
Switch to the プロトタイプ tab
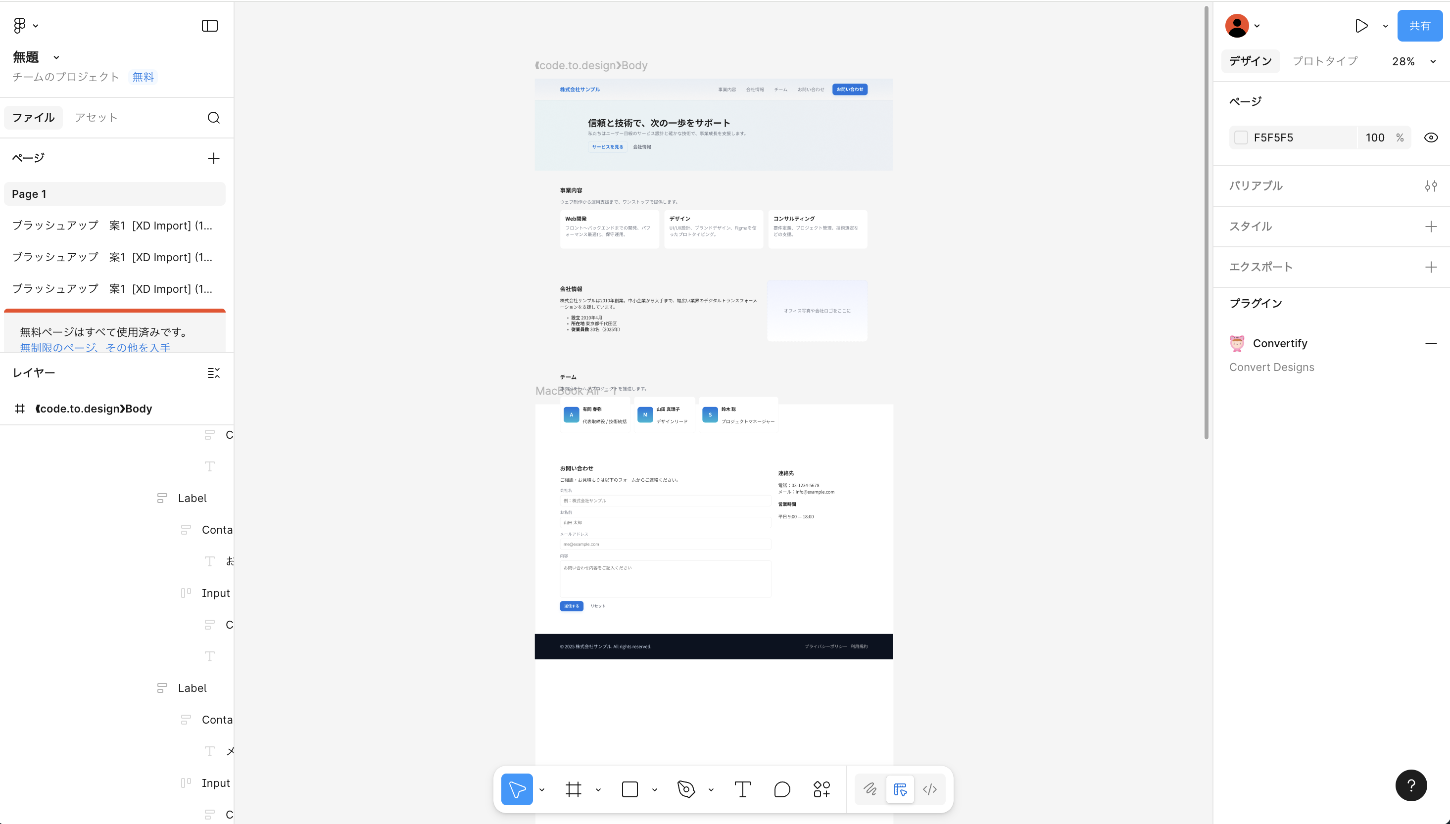click(1325, 61)
